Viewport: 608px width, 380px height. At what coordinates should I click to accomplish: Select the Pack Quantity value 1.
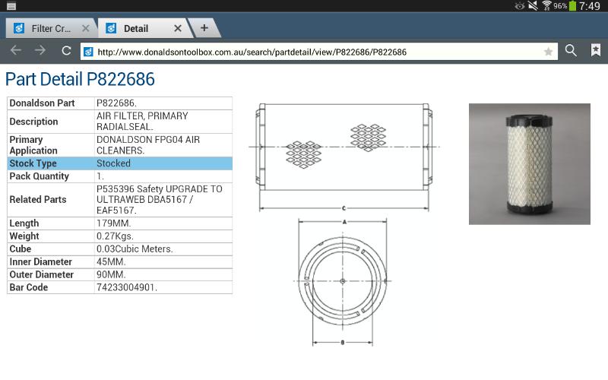[100, 176]
